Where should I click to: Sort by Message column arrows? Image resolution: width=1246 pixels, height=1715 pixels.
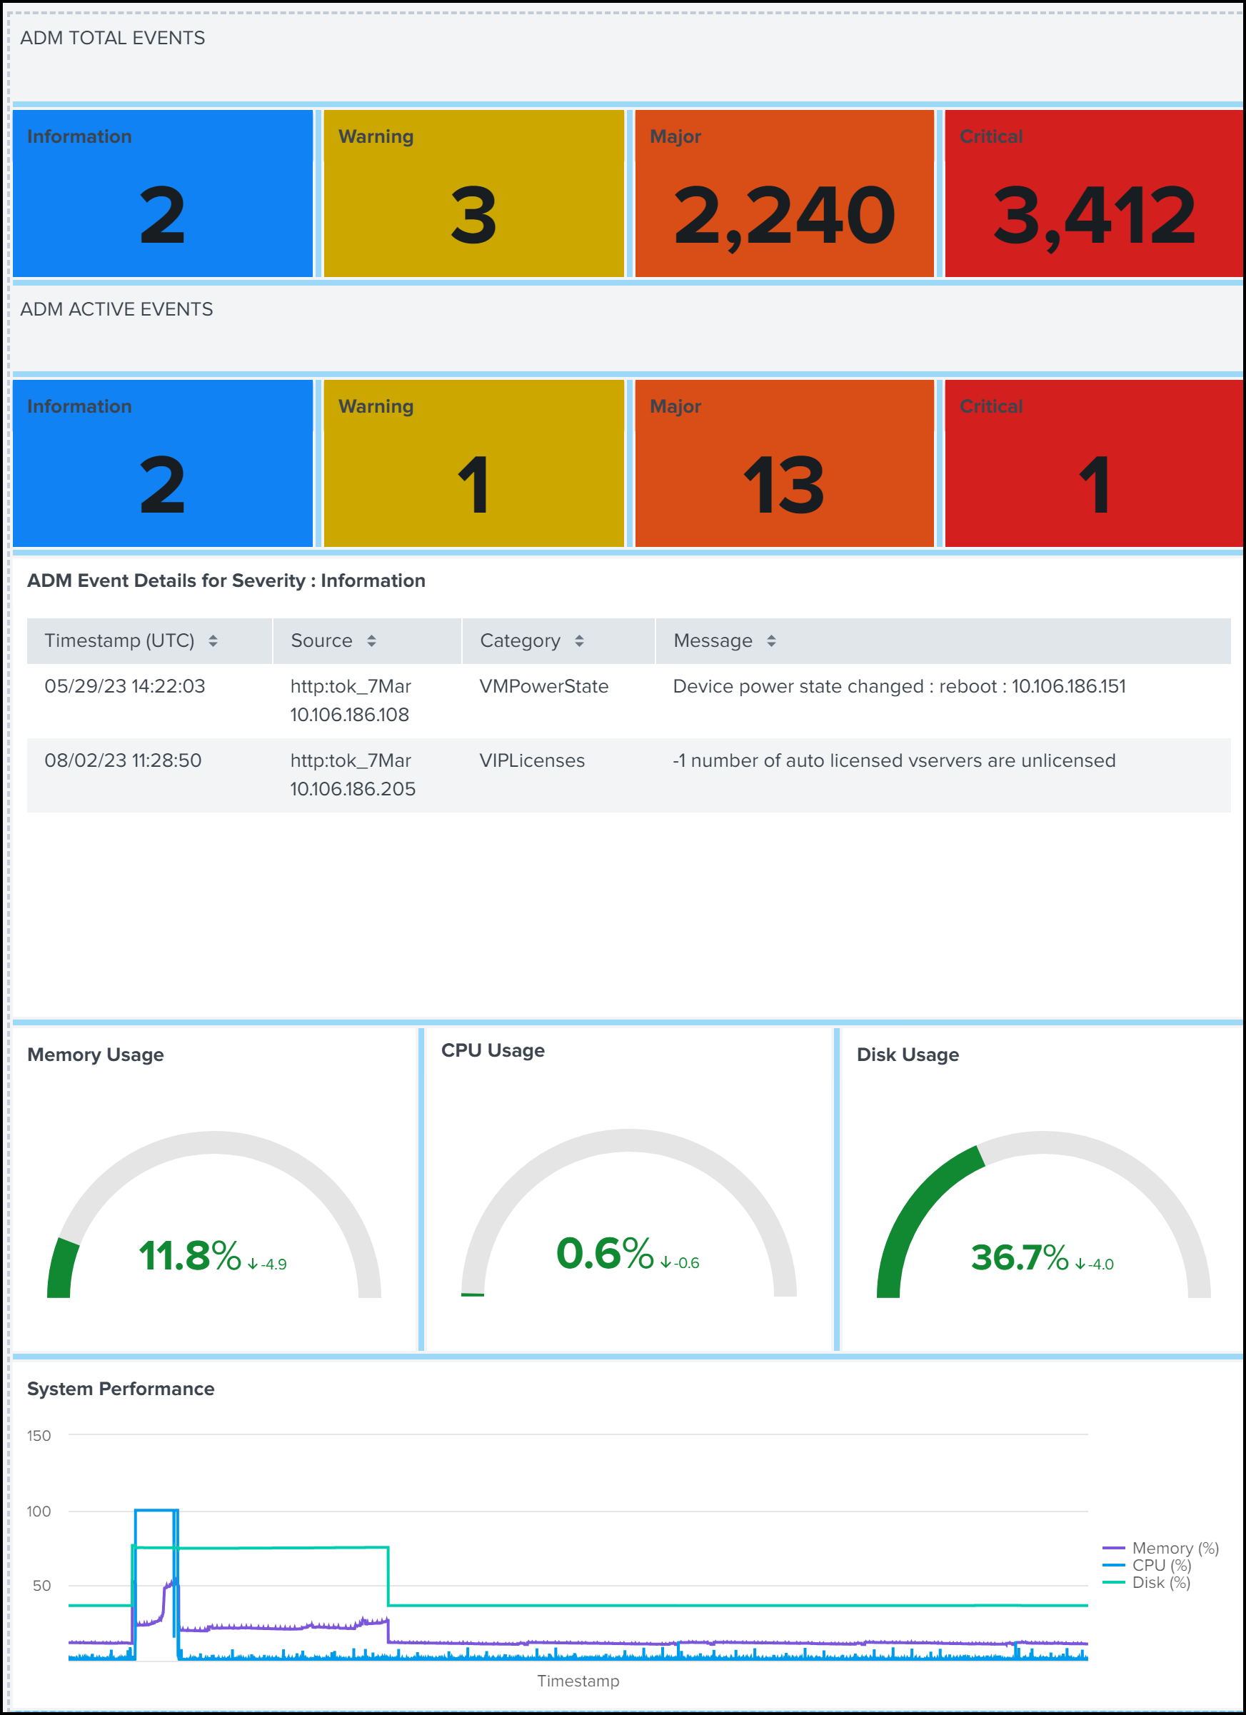pyautogui.click(x=771, y=640)
